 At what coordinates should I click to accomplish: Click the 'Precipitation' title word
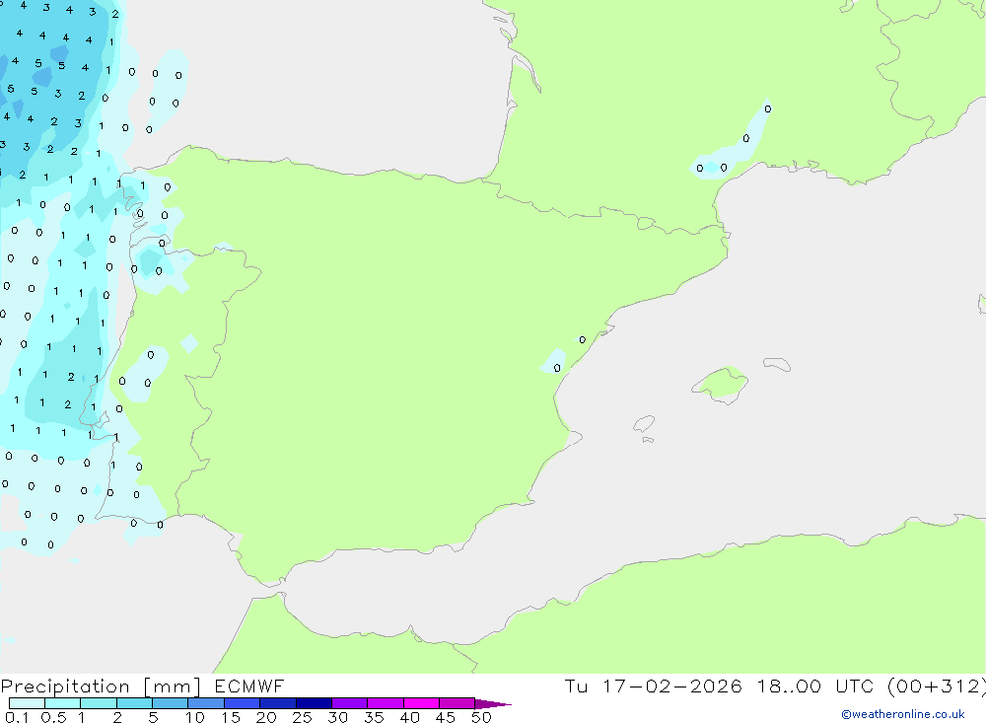pos(65,687)
